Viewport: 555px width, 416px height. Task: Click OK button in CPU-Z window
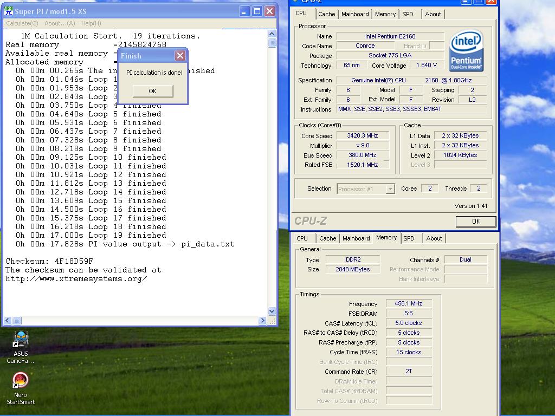point(476,222)
